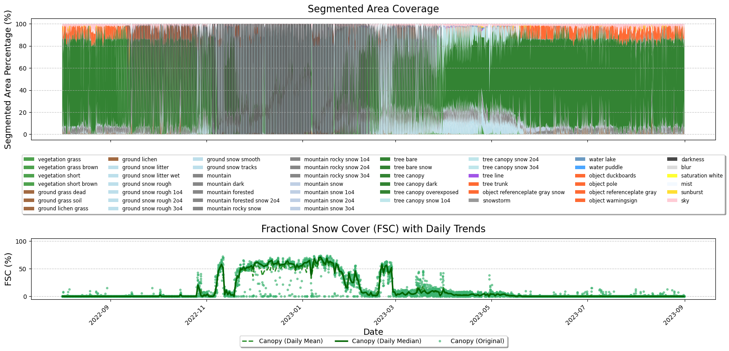This screenshot has height=351, width=729.
Task: Click the 2023-01 date tick label
Action: click(x=291, y=315)
